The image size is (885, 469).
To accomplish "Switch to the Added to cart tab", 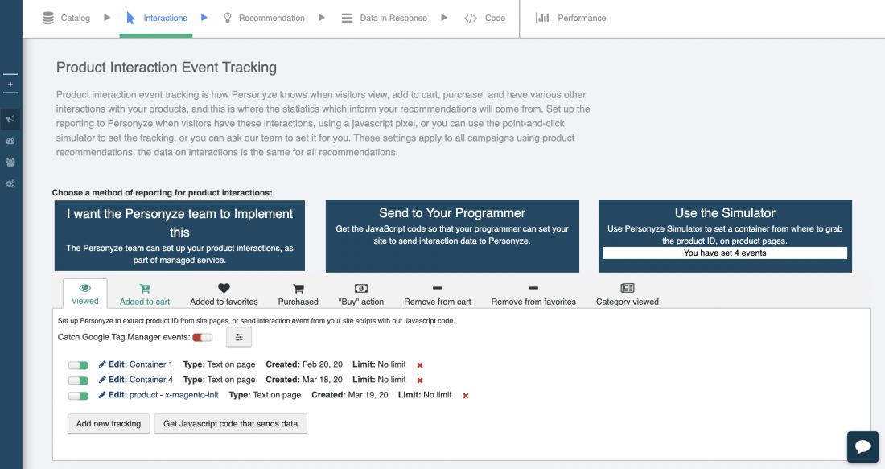I will point(145,294).
